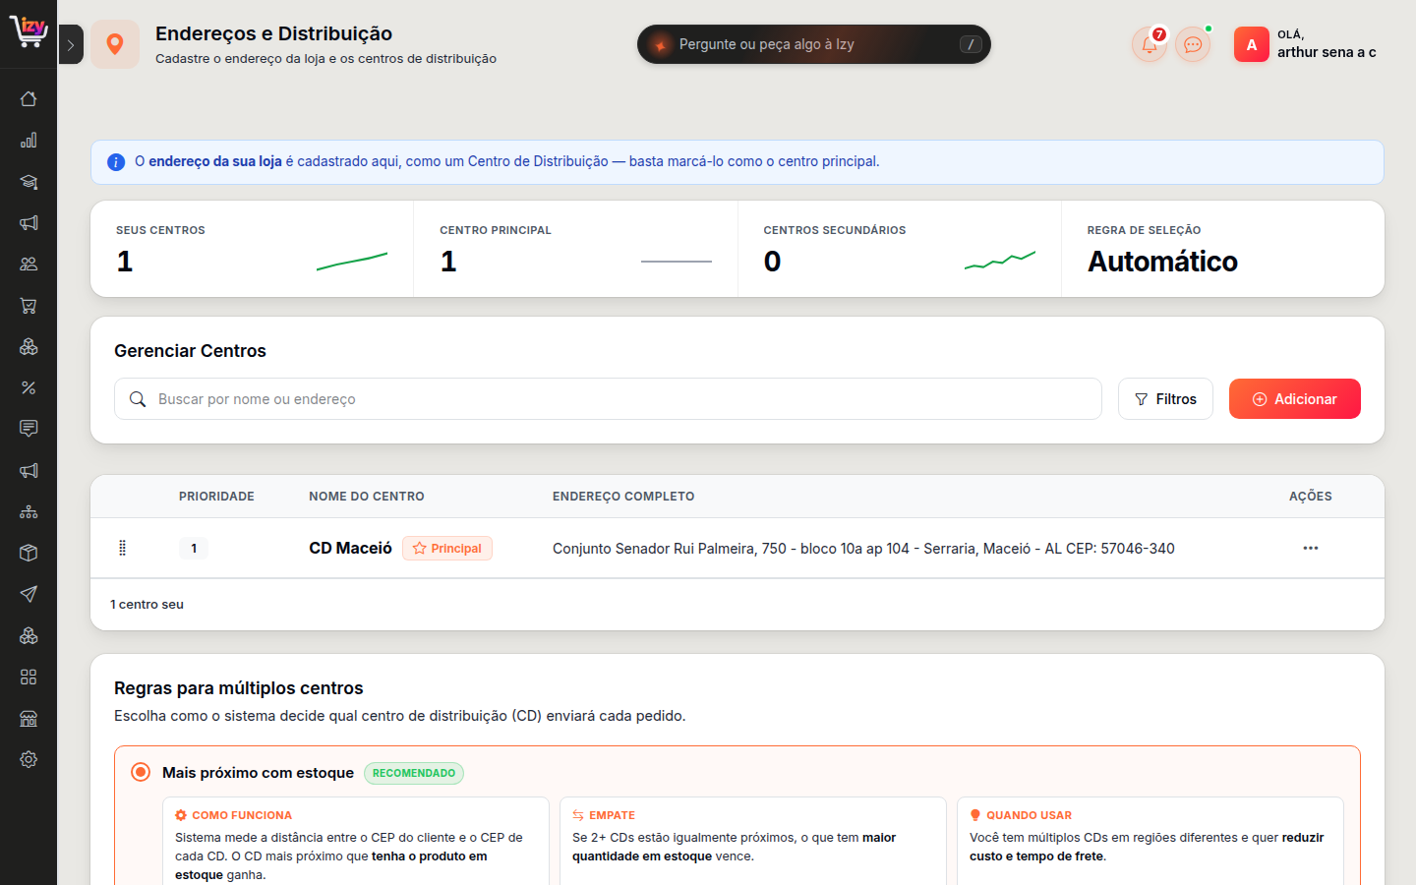Open the chat bubble icon in header
The width and height of the screenshot is (1416, 885).
[1193, 44]
